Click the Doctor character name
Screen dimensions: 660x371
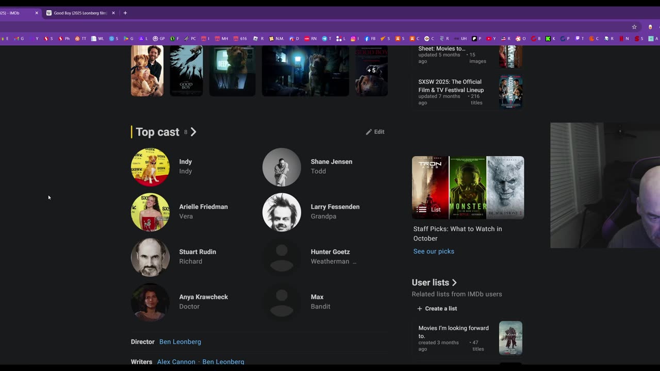[x=189, y=307]
